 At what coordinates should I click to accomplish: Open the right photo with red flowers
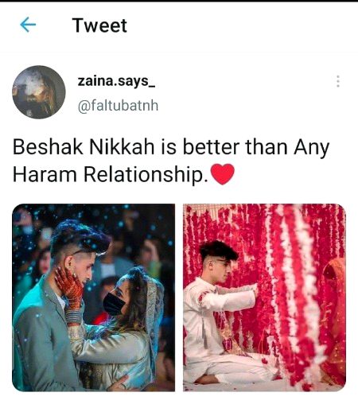click(264, 297)
